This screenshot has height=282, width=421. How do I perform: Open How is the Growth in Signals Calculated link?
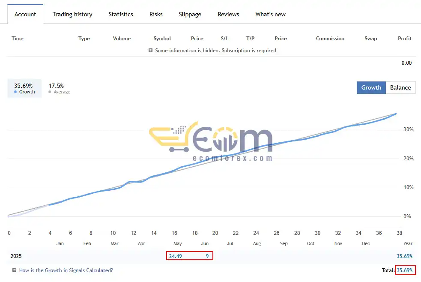tap(66, 270)
